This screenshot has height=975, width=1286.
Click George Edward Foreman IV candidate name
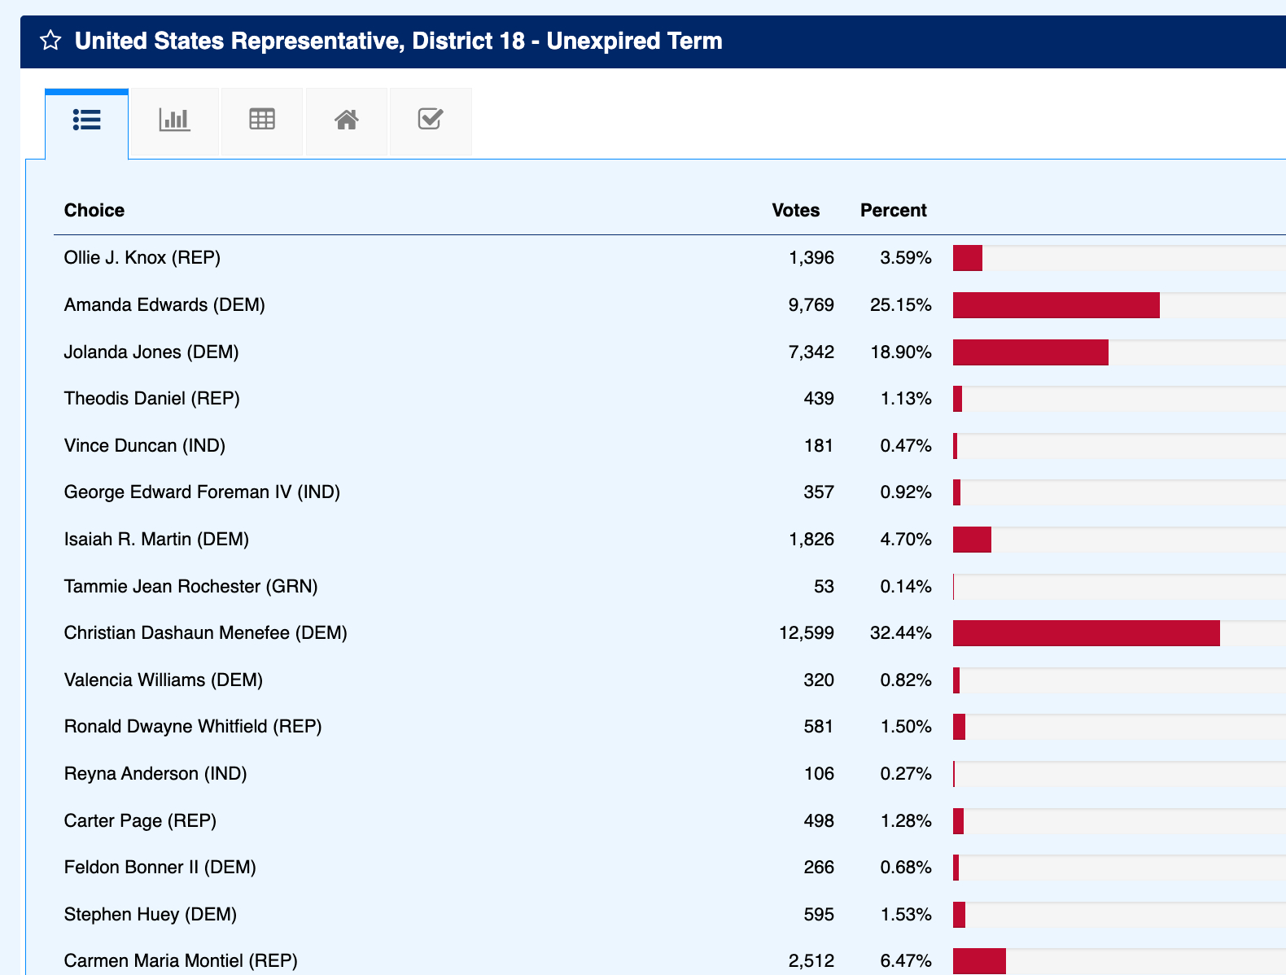coord(202,492)
